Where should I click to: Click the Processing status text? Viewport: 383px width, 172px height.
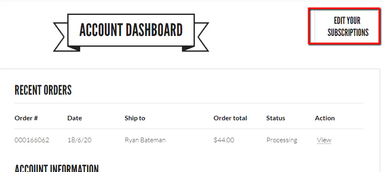(282, 140)
